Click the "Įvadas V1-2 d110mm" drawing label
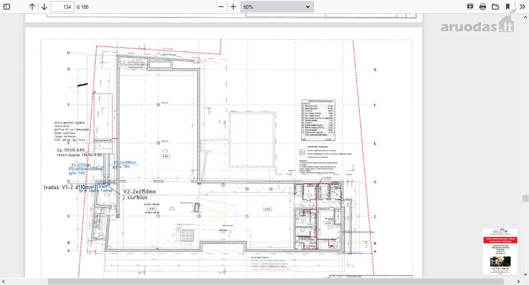Image resolution: width=529 pixels, height=285 pixels. (x=68, y=187)
